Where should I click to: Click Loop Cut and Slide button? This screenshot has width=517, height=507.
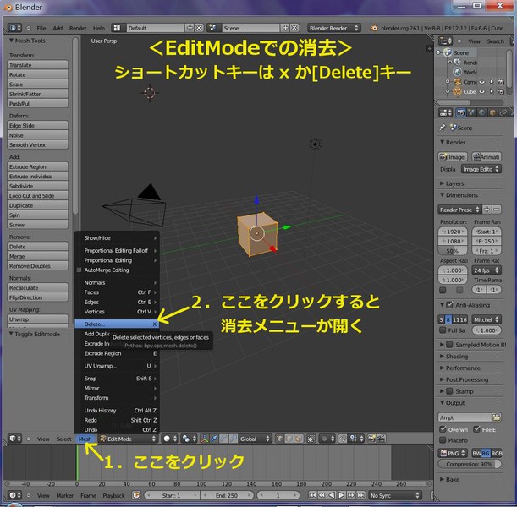coord(37,195)
